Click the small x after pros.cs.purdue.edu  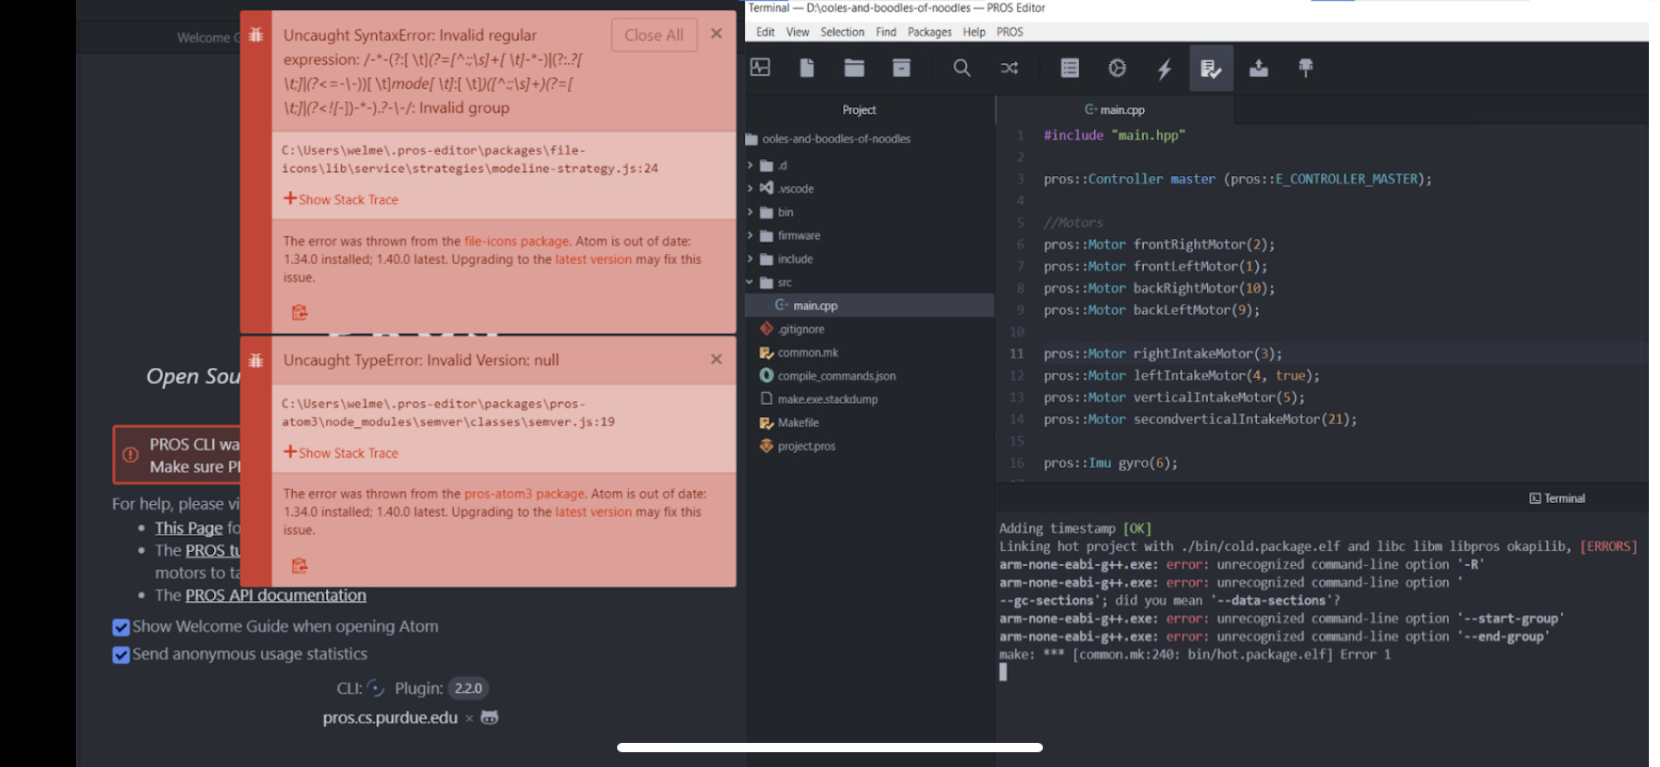[x=469, y=718]
